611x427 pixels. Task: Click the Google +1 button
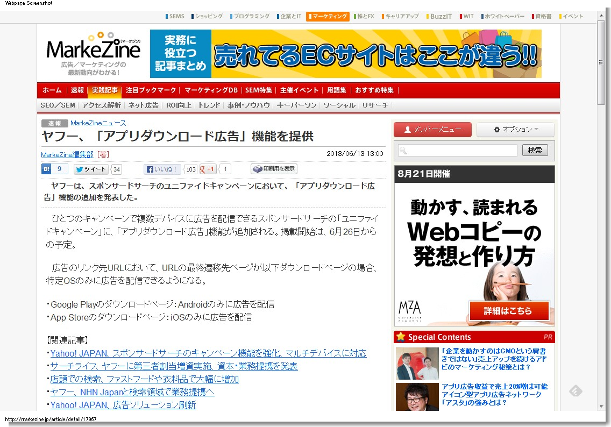click(208, 169)
